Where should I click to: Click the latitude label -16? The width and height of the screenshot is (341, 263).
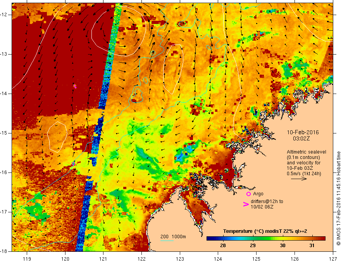[x=4, y=172]
